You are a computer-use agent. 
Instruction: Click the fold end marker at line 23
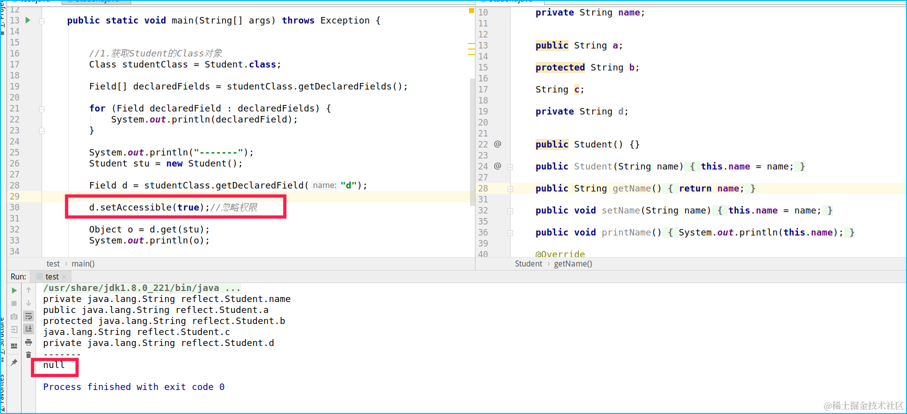42,131
